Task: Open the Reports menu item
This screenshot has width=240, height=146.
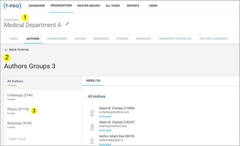Action: pyautogui.click(x=133, y=6)
